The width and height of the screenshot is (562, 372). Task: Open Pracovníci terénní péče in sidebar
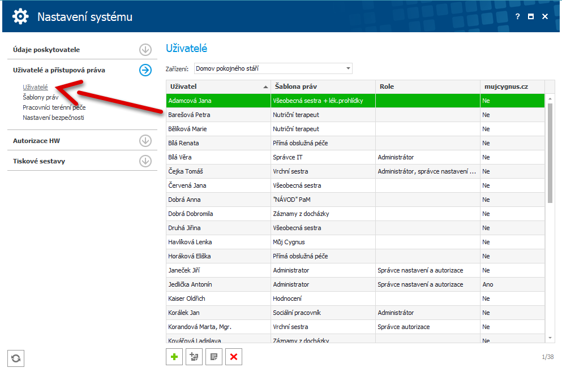pyautogui.click(x=54, y=107)
